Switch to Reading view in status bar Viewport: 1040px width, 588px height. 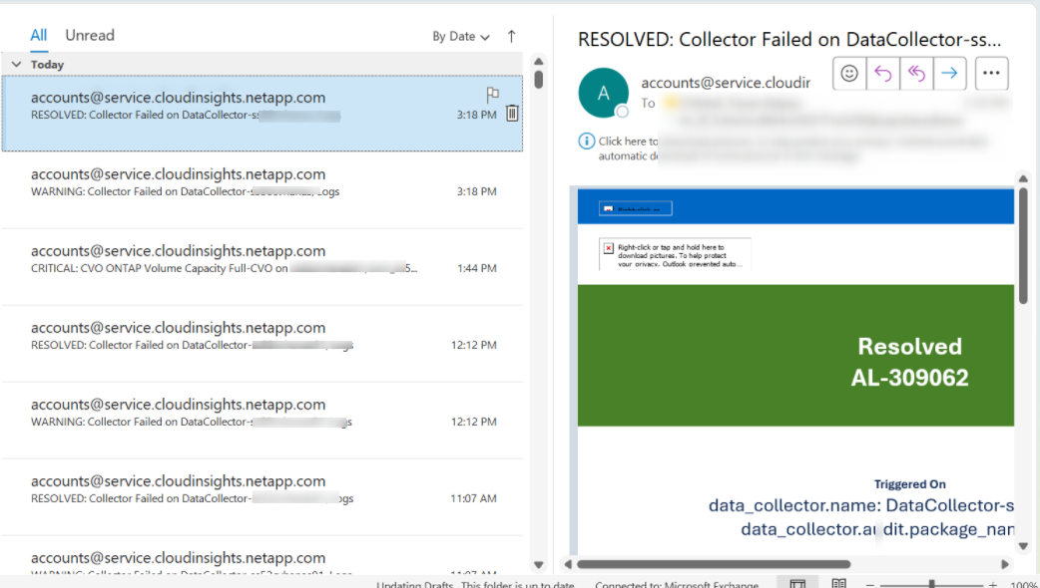click(839, 584)
